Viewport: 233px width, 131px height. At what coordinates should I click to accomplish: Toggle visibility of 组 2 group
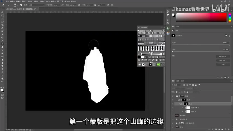click(173, 100)
